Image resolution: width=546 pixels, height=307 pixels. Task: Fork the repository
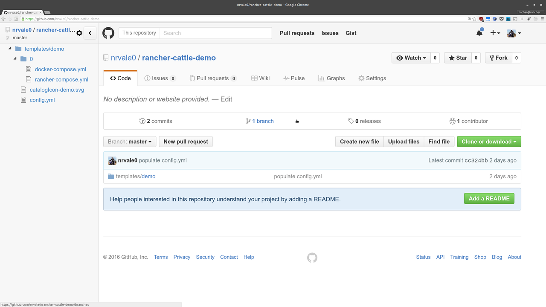pos(498,58)
